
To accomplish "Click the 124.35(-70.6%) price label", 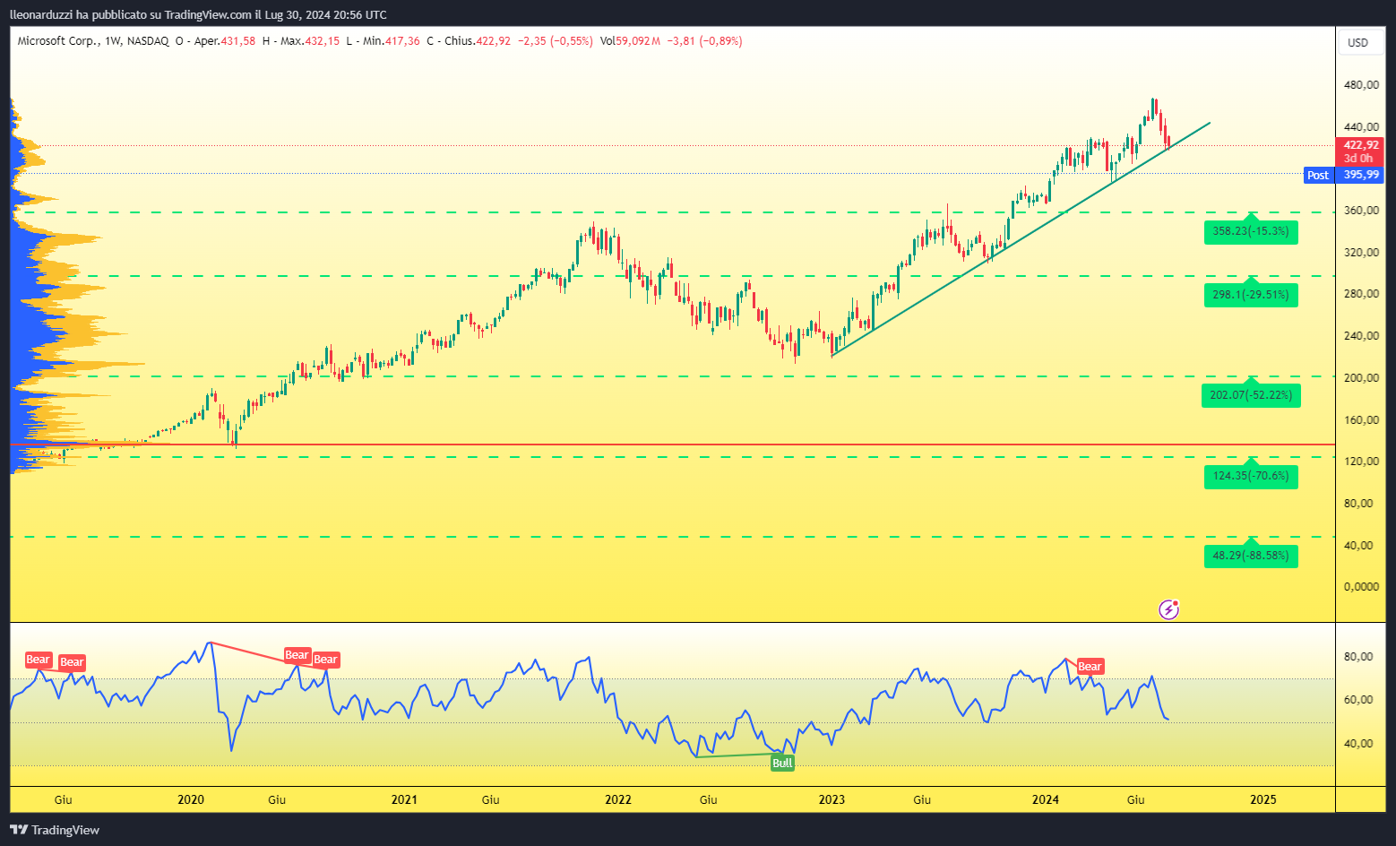I will pyautogui.click(x=1250, y=476).
